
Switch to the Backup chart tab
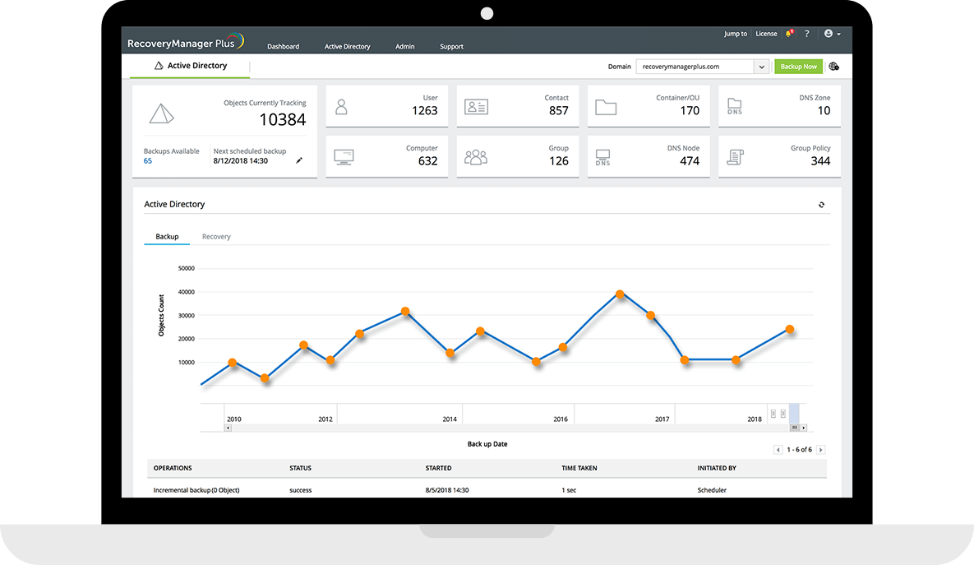(167, 237)
